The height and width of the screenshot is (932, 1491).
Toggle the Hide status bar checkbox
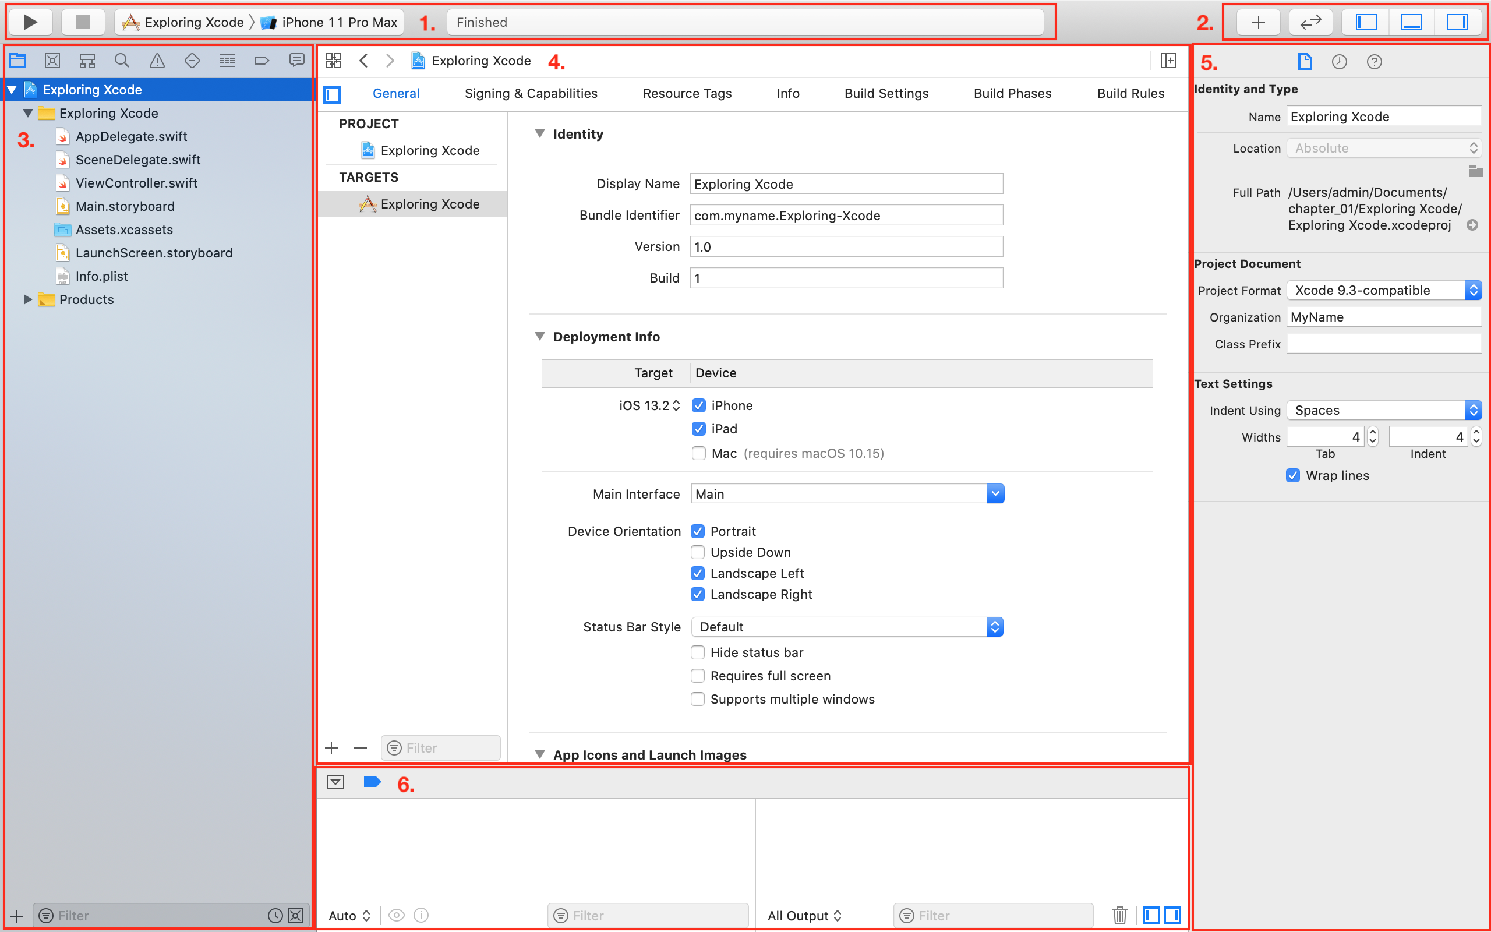pyautogui.click(x=697, y=653)
